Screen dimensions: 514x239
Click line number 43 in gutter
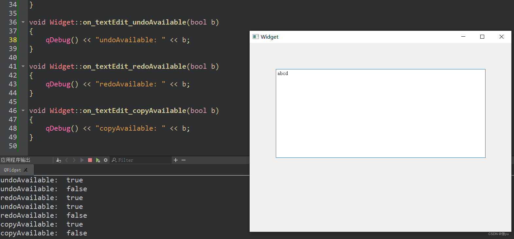point(13,84)
